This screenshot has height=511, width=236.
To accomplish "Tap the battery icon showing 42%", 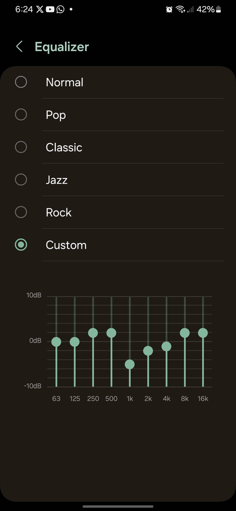I will (219, 9).
